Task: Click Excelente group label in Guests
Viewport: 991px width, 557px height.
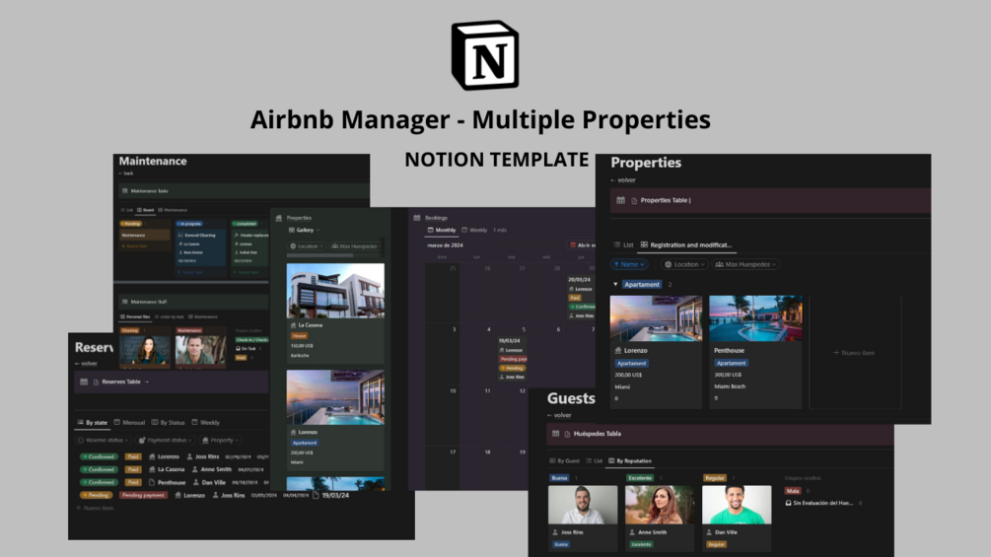Action: coord(640,478)
